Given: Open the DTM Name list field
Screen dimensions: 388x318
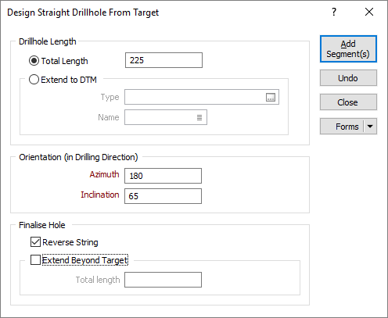Looking at the screenshot, I should pos(166,117).
